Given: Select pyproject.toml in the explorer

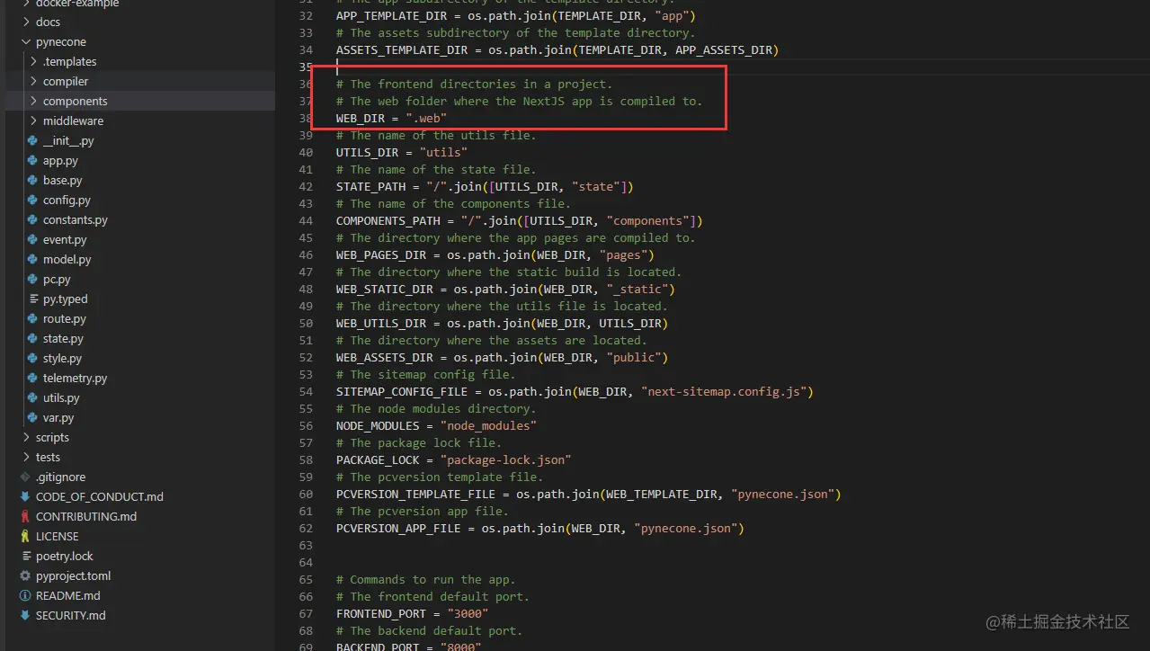Looking at the screenshot, I should (74, 576).
